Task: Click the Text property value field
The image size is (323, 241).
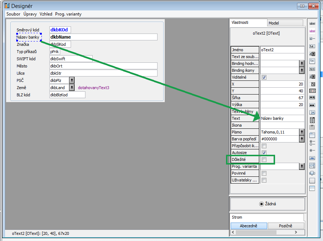Action: coord(282,118)
